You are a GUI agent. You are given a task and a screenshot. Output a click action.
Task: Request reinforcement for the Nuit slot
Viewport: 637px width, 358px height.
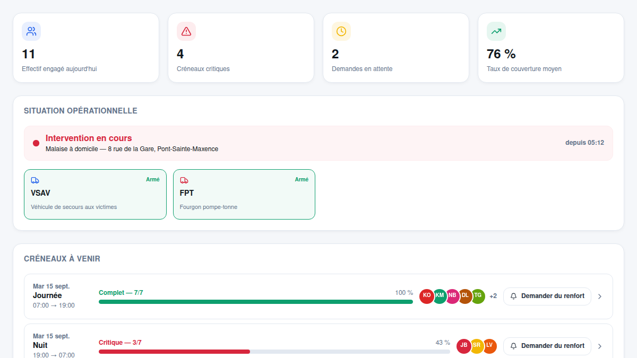click(547, 346)
